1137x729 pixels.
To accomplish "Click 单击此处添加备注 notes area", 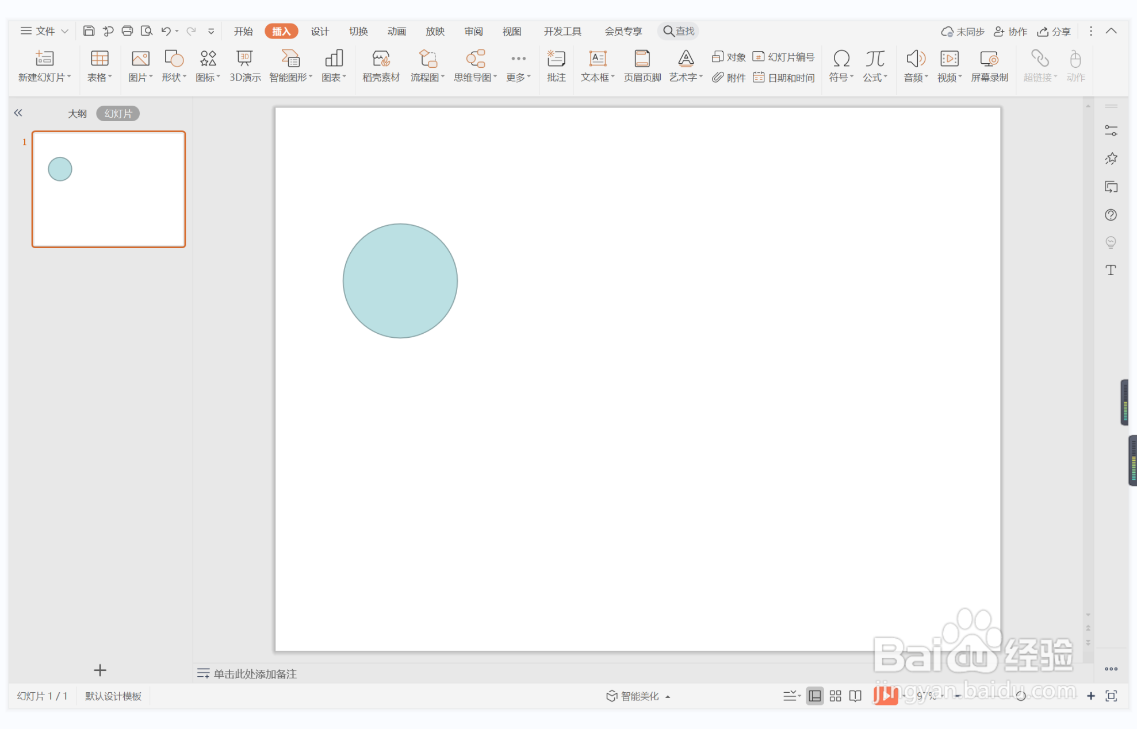I will 255,673.
